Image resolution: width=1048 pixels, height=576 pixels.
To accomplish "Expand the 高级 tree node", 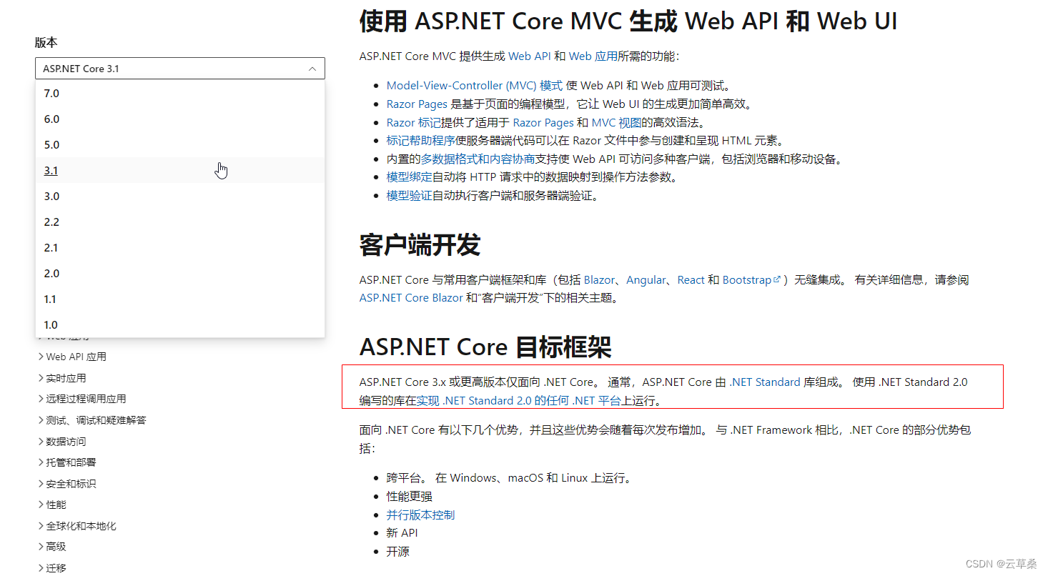I will click(x=52, y=547).
